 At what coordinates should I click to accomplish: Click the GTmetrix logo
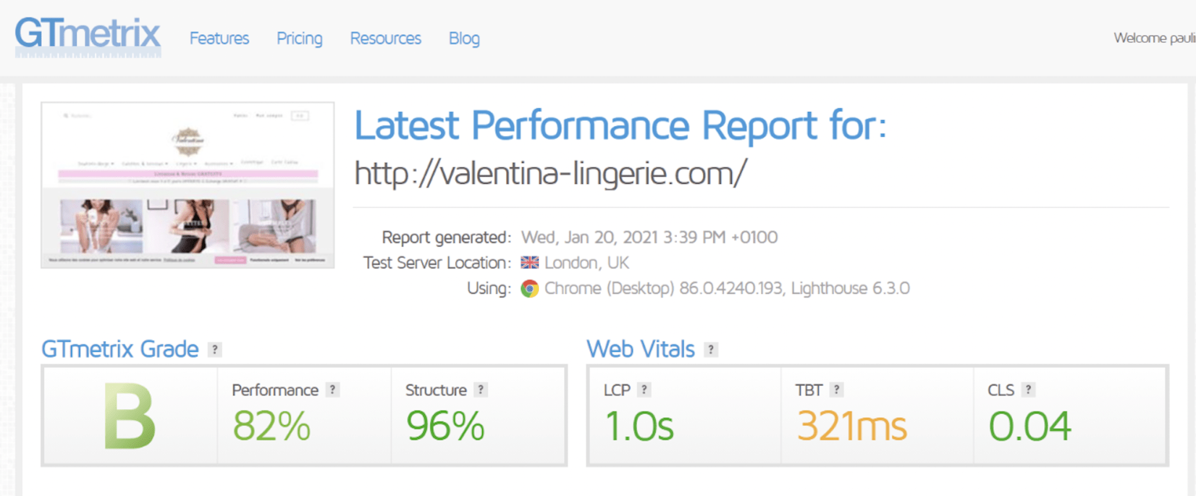point(87,36)
